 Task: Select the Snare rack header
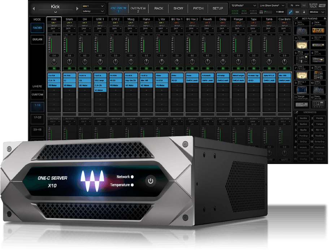tap(69, 19)
